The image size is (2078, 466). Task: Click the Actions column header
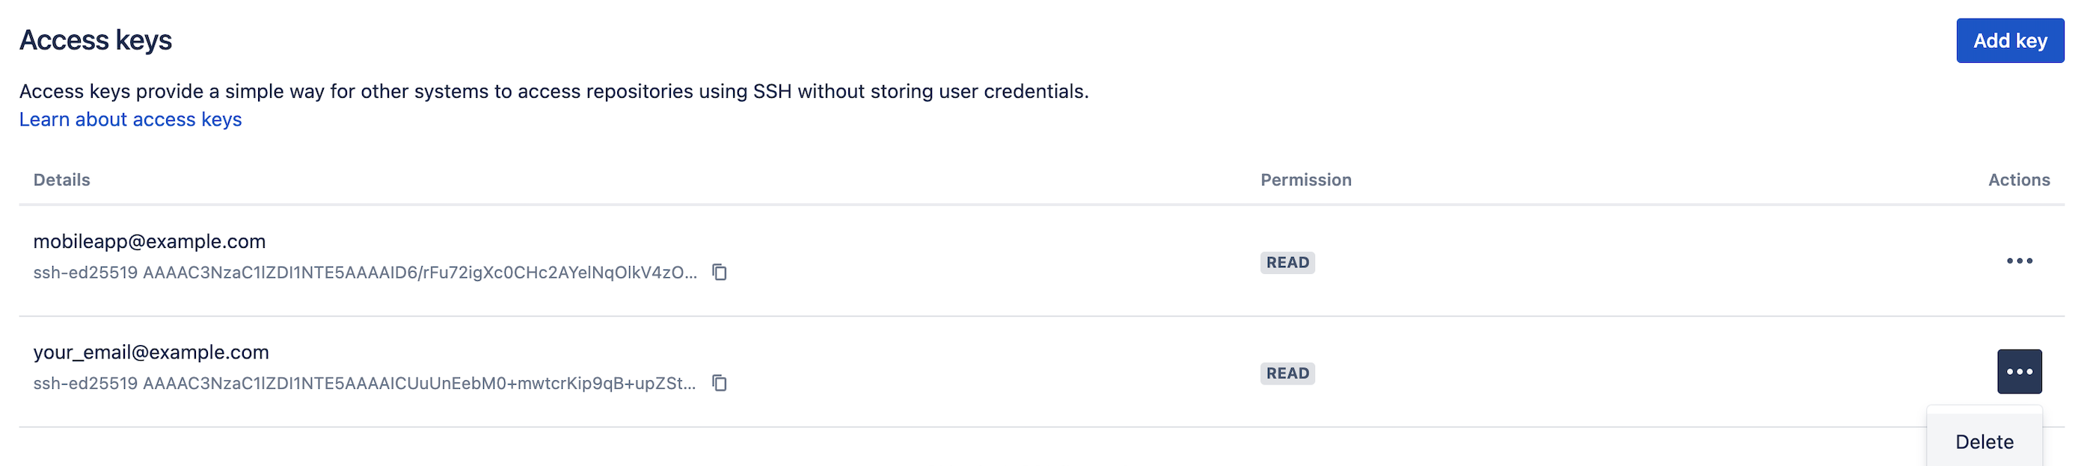pos(2018,179)
